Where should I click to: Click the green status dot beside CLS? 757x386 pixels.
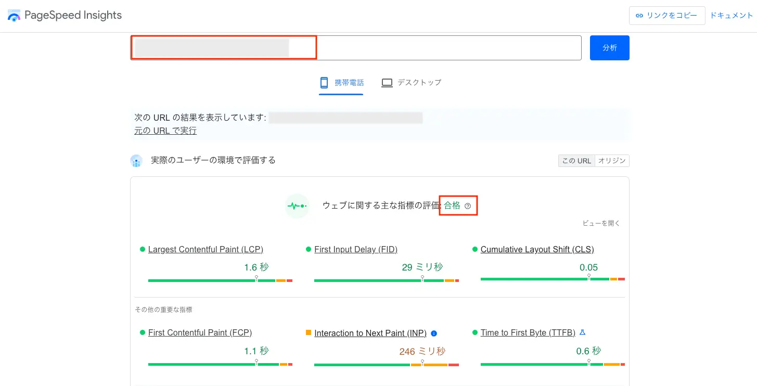coord(474,249)
